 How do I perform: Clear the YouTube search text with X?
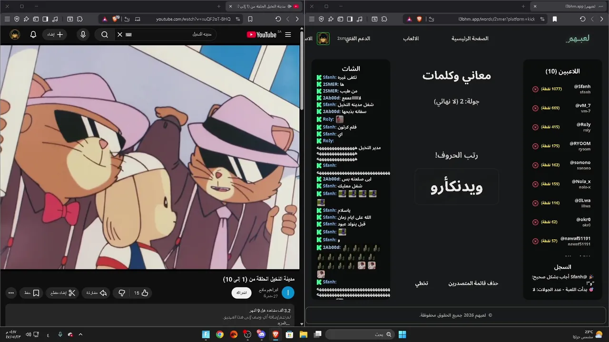[x=120, y=35]
